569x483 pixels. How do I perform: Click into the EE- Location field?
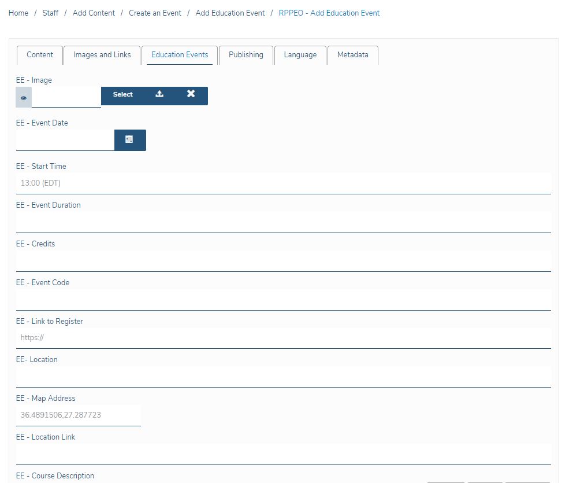284,377
